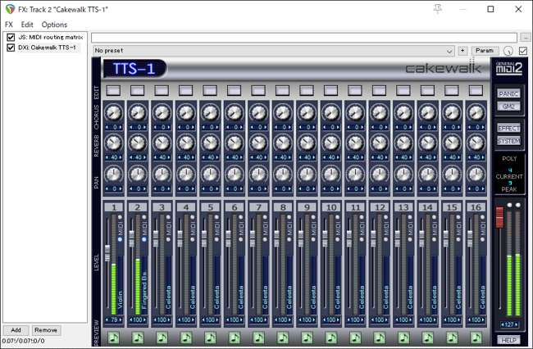Image resolution: width=533 pixels, height=349 pixels.
Task: Decrease the Pan value on channel 1
Action: tap(107, 188)
